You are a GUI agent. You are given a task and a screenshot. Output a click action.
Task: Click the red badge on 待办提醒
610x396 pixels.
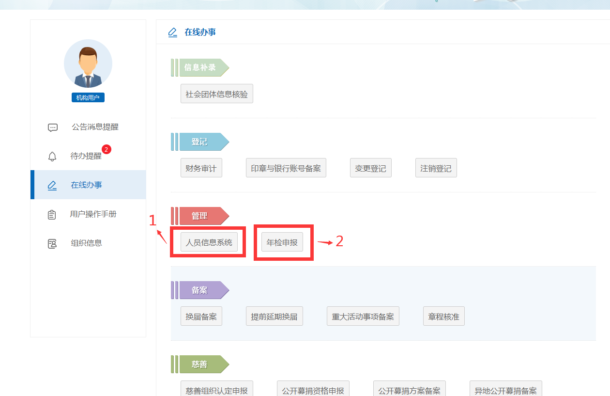pyautogui.click(x=107, y=149)
